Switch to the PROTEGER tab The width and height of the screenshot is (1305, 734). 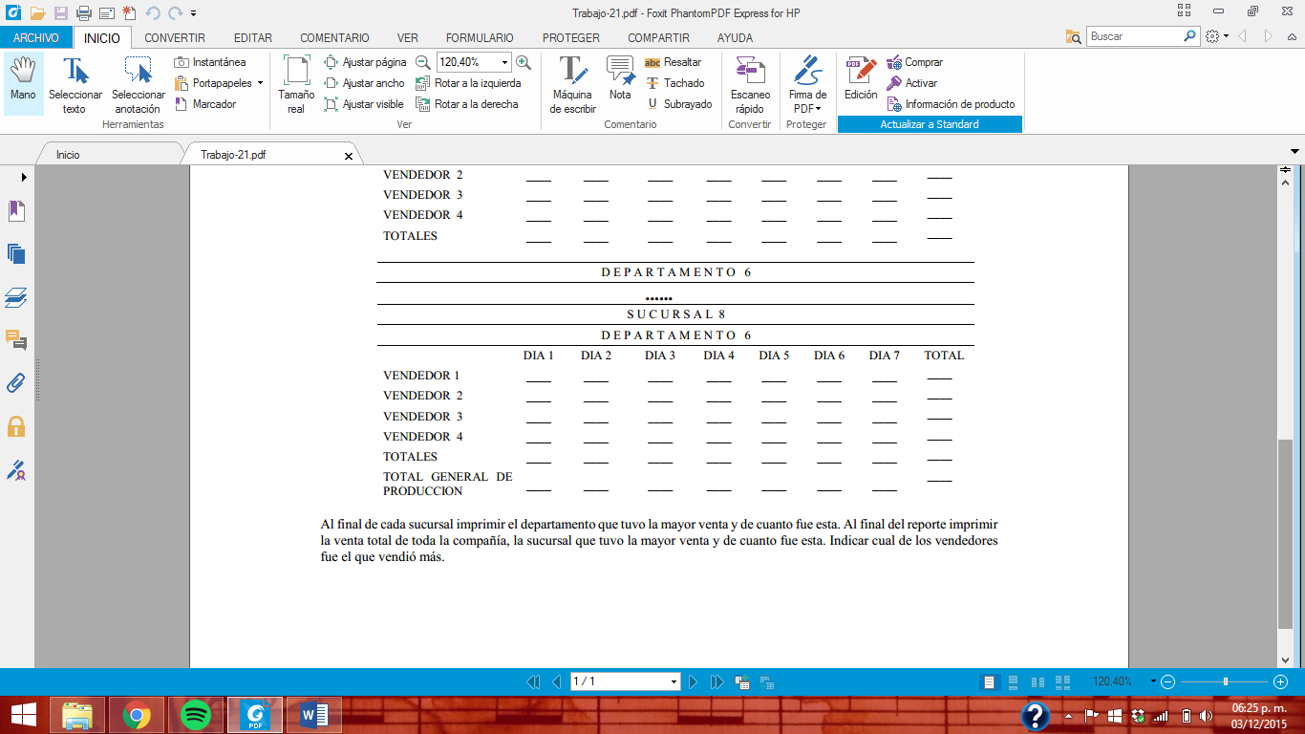coord(571,38)
